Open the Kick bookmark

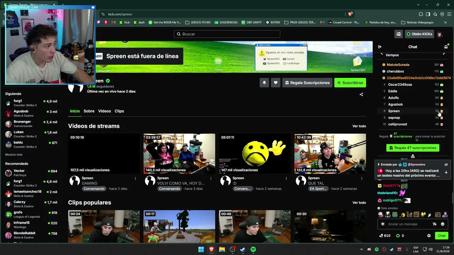124,22
